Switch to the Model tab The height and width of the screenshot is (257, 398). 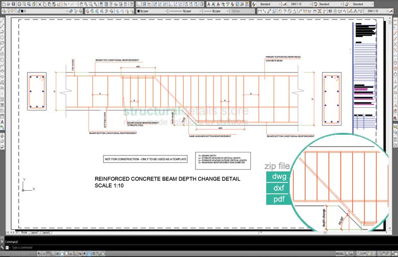[23, 232]
